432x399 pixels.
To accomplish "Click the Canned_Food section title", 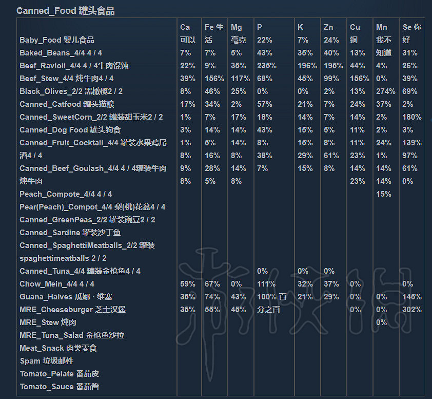I will point(66,11).
